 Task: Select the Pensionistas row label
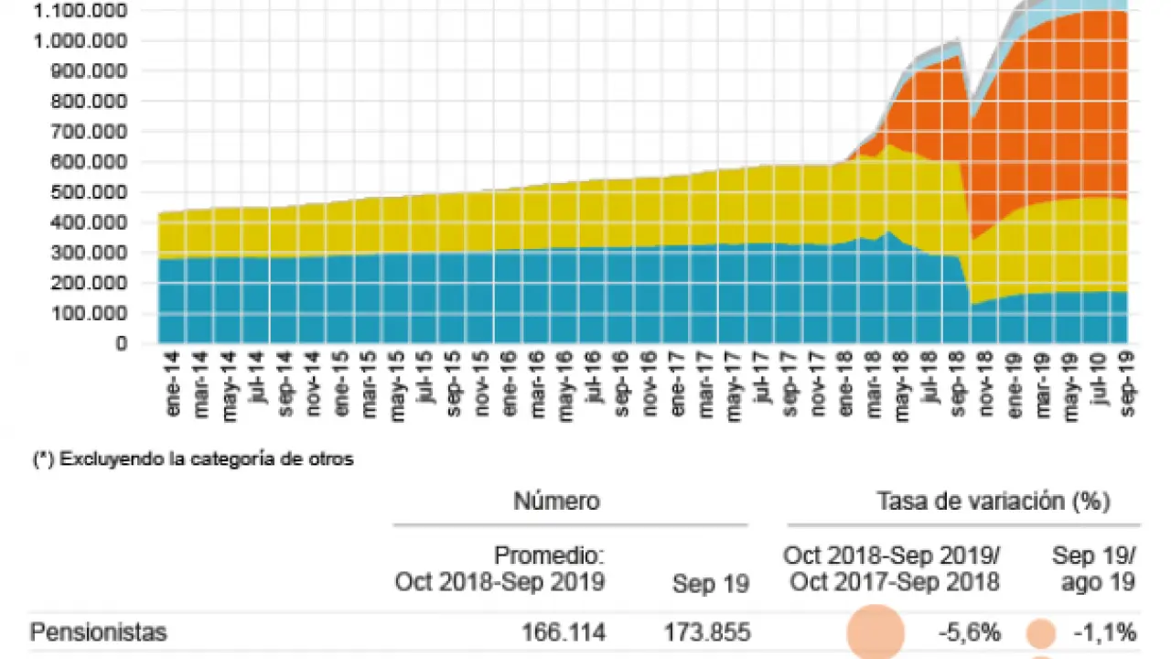click(x=99, y=632)
